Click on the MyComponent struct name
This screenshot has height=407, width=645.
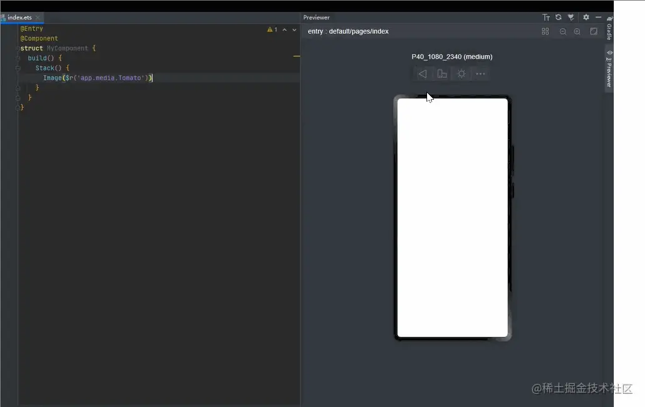(67, 49)
